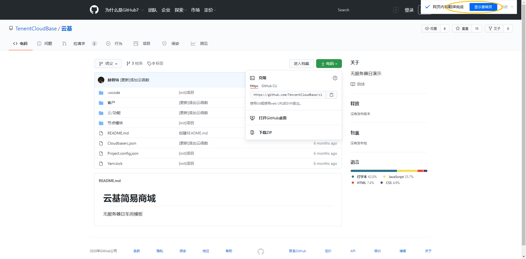
Task: Star the repository with 星星 button
Action: pos(462,28)
